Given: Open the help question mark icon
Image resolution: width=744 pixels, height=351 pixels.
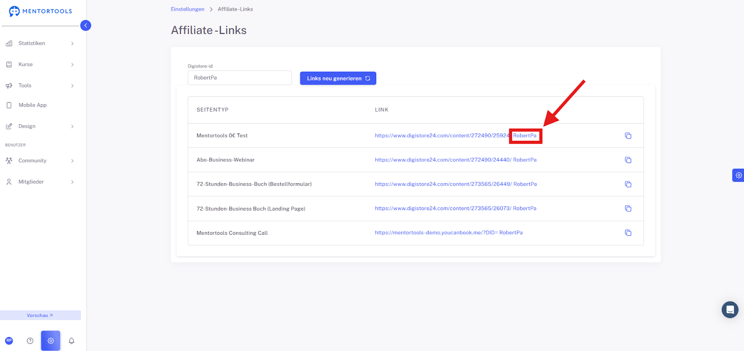Looking at the screenshot, I should (30, 341).
